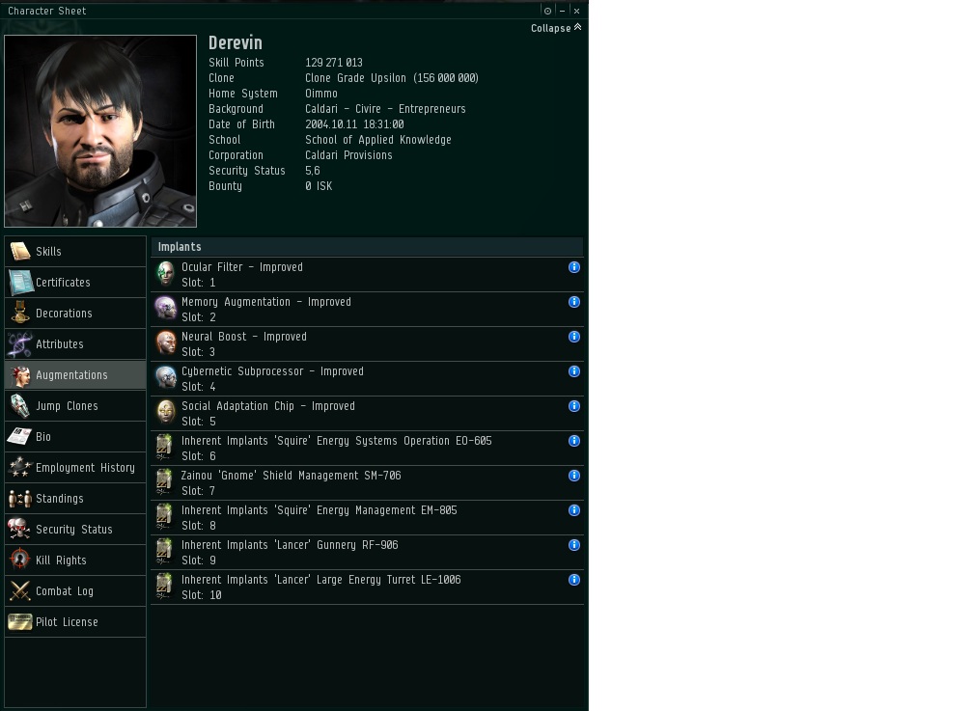The height and width of the screenshot is (711, 973).
Task: Click the Certificates icon
Action: click(x=19, y=283)
